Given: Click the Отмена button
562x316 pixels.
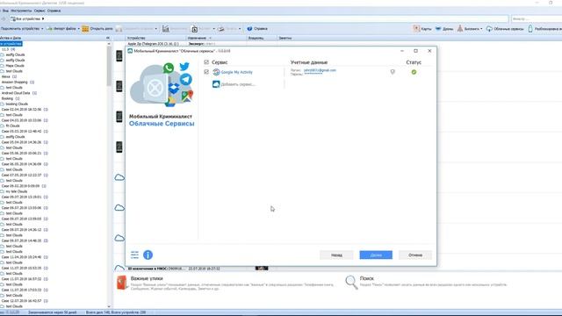Looking at the screenshot, I should 415,255.
